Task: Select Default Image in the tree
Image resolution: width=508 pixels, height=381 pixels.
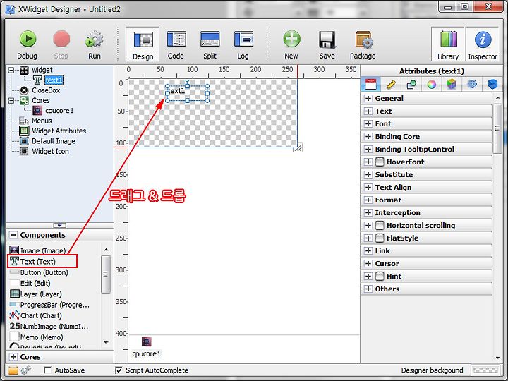Action: click(54, 141)
